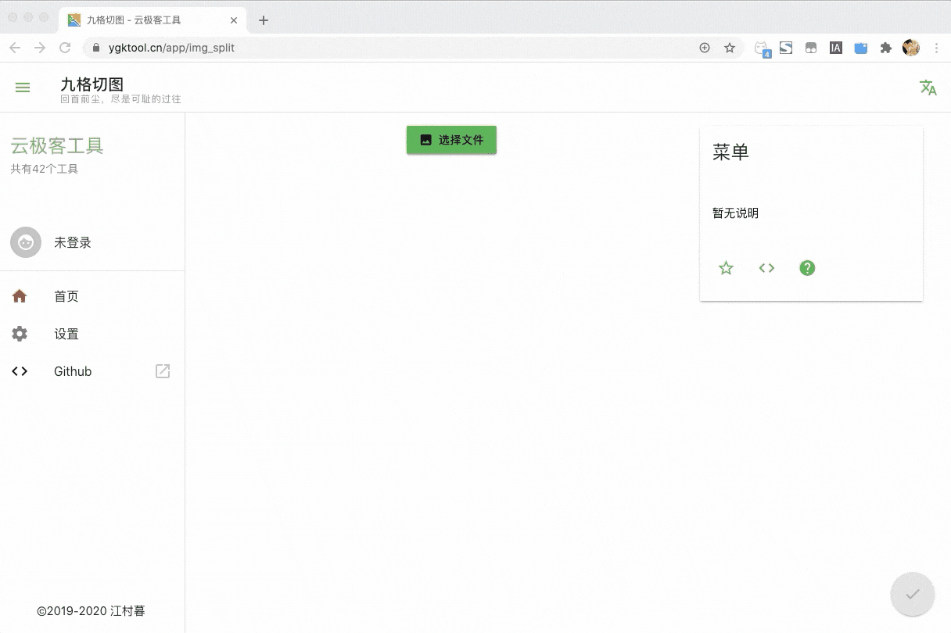Open the hamburger navigation menu
This screenshot has width=951, height=633.
[23, 88]
